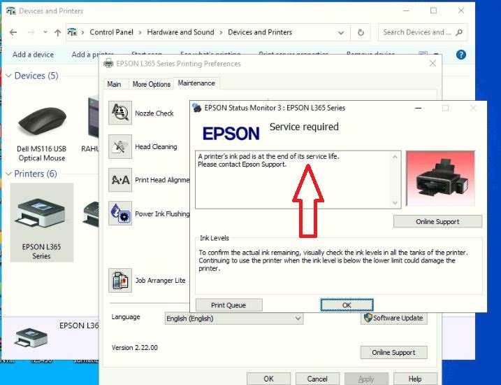501x385 pixels.
Task: Click Control Panel in breadcrumb
Action: click(111, 32)
